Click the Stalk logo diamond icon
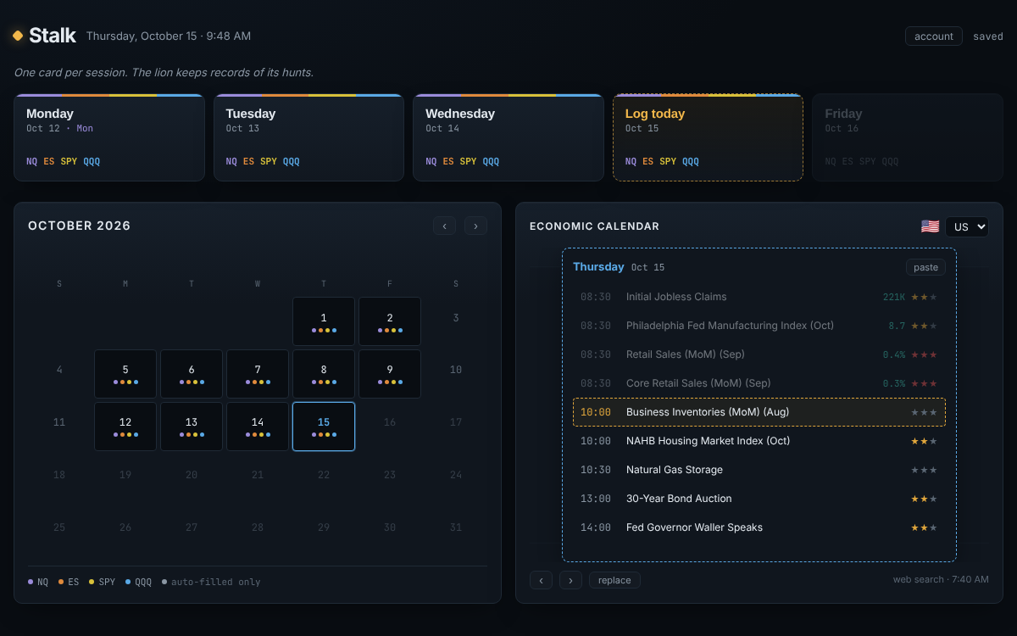Viewport: 1017px width, 636px height. (x=18, y=36)
